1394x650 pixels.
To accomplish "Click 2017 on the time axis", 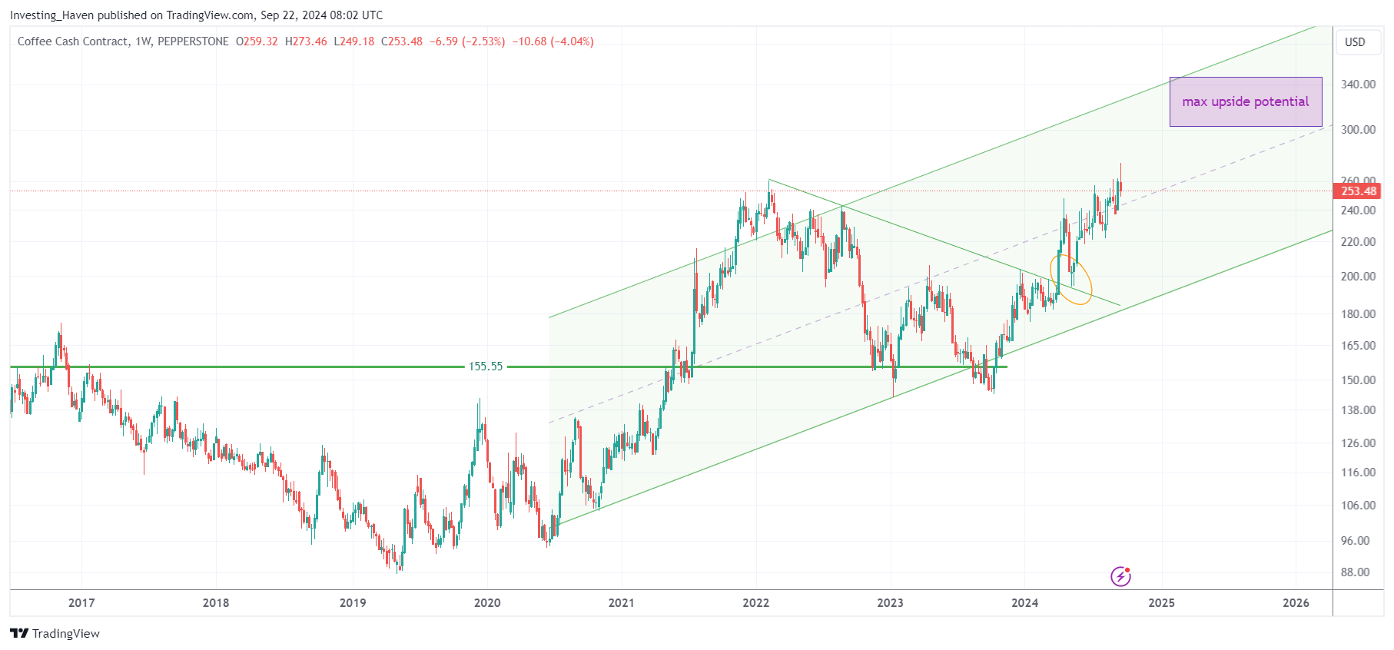I will (x=81, y=602).
